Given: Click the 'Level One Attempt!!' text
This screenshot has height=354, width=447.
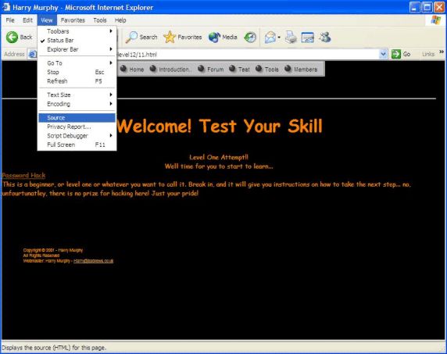Looking at the screenshot, I should tap(219, 157).
